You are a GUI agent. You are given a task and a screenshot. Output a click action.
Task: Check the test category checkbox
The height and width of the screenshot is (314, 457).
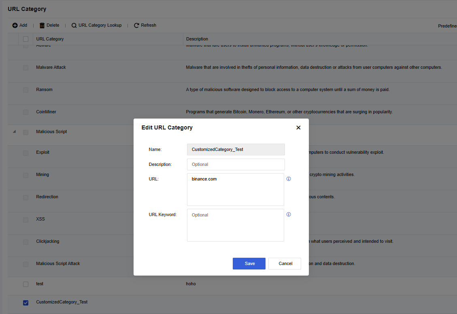pyautogui.click(x=26, y=284)
